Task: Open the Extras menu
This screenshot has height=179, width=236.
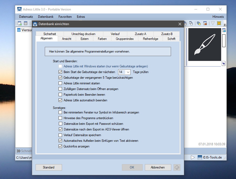Action: click(x=81, y=17)
